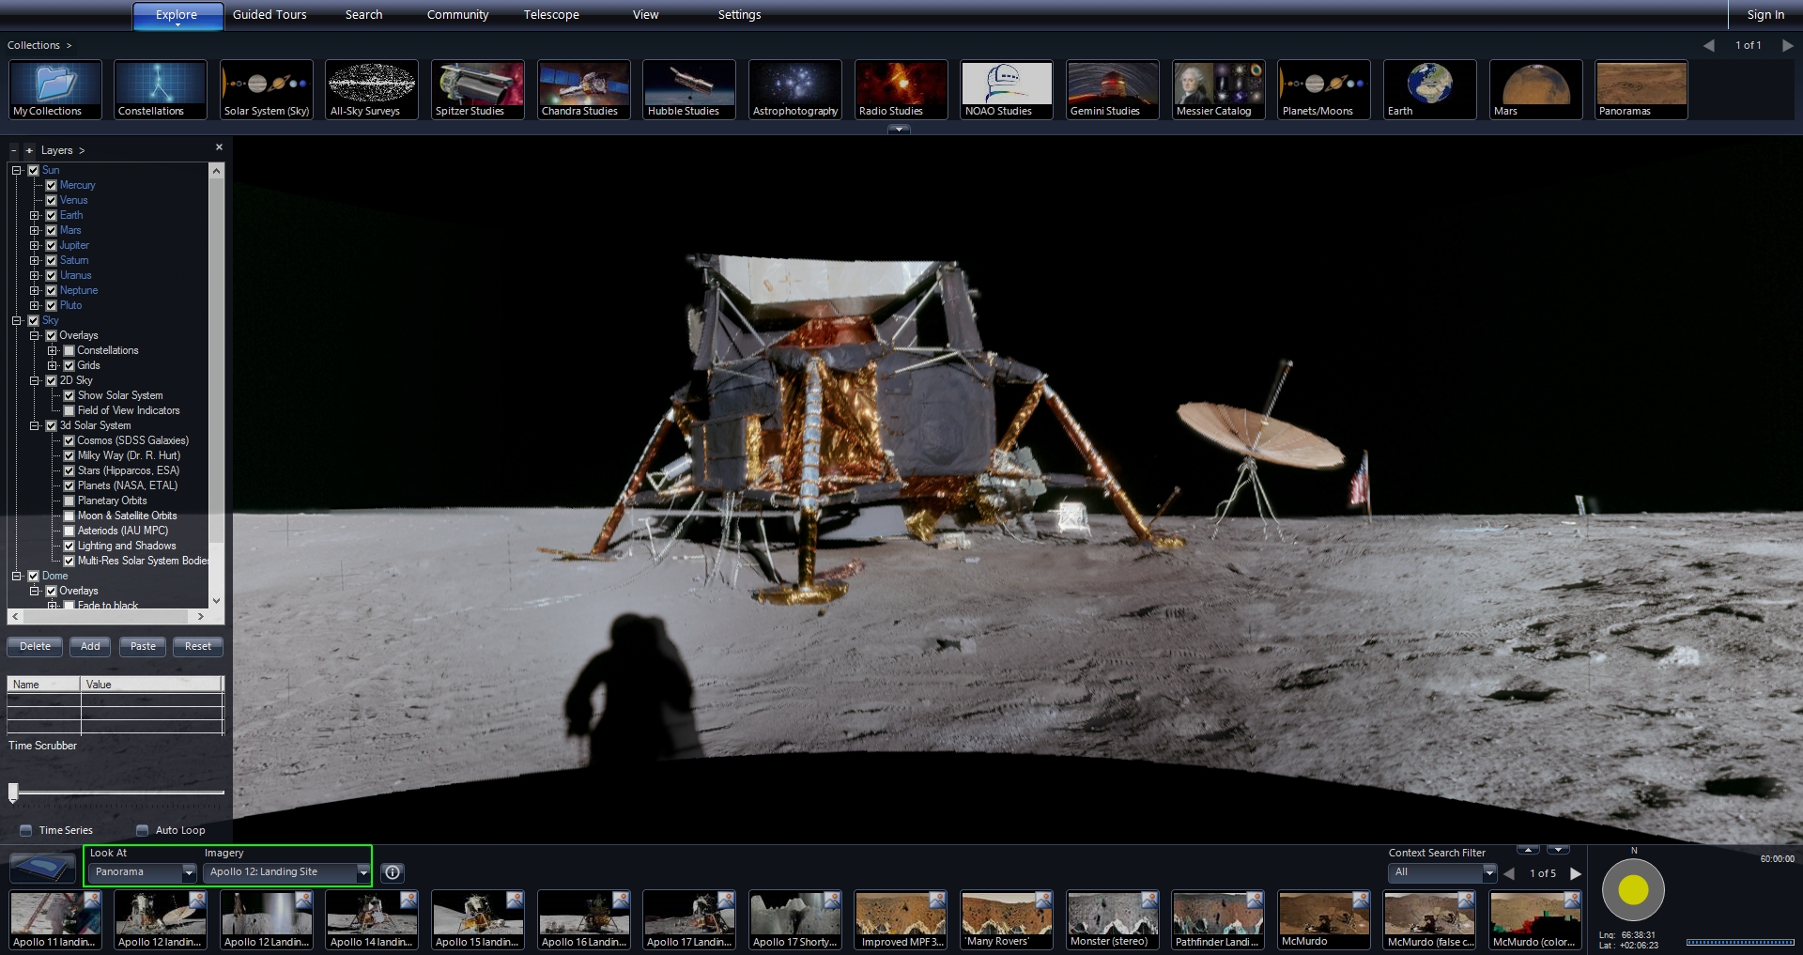The height and width of the screenshot is (955, 1803).
Task: Open the Community menu
Action: (457, 15)
